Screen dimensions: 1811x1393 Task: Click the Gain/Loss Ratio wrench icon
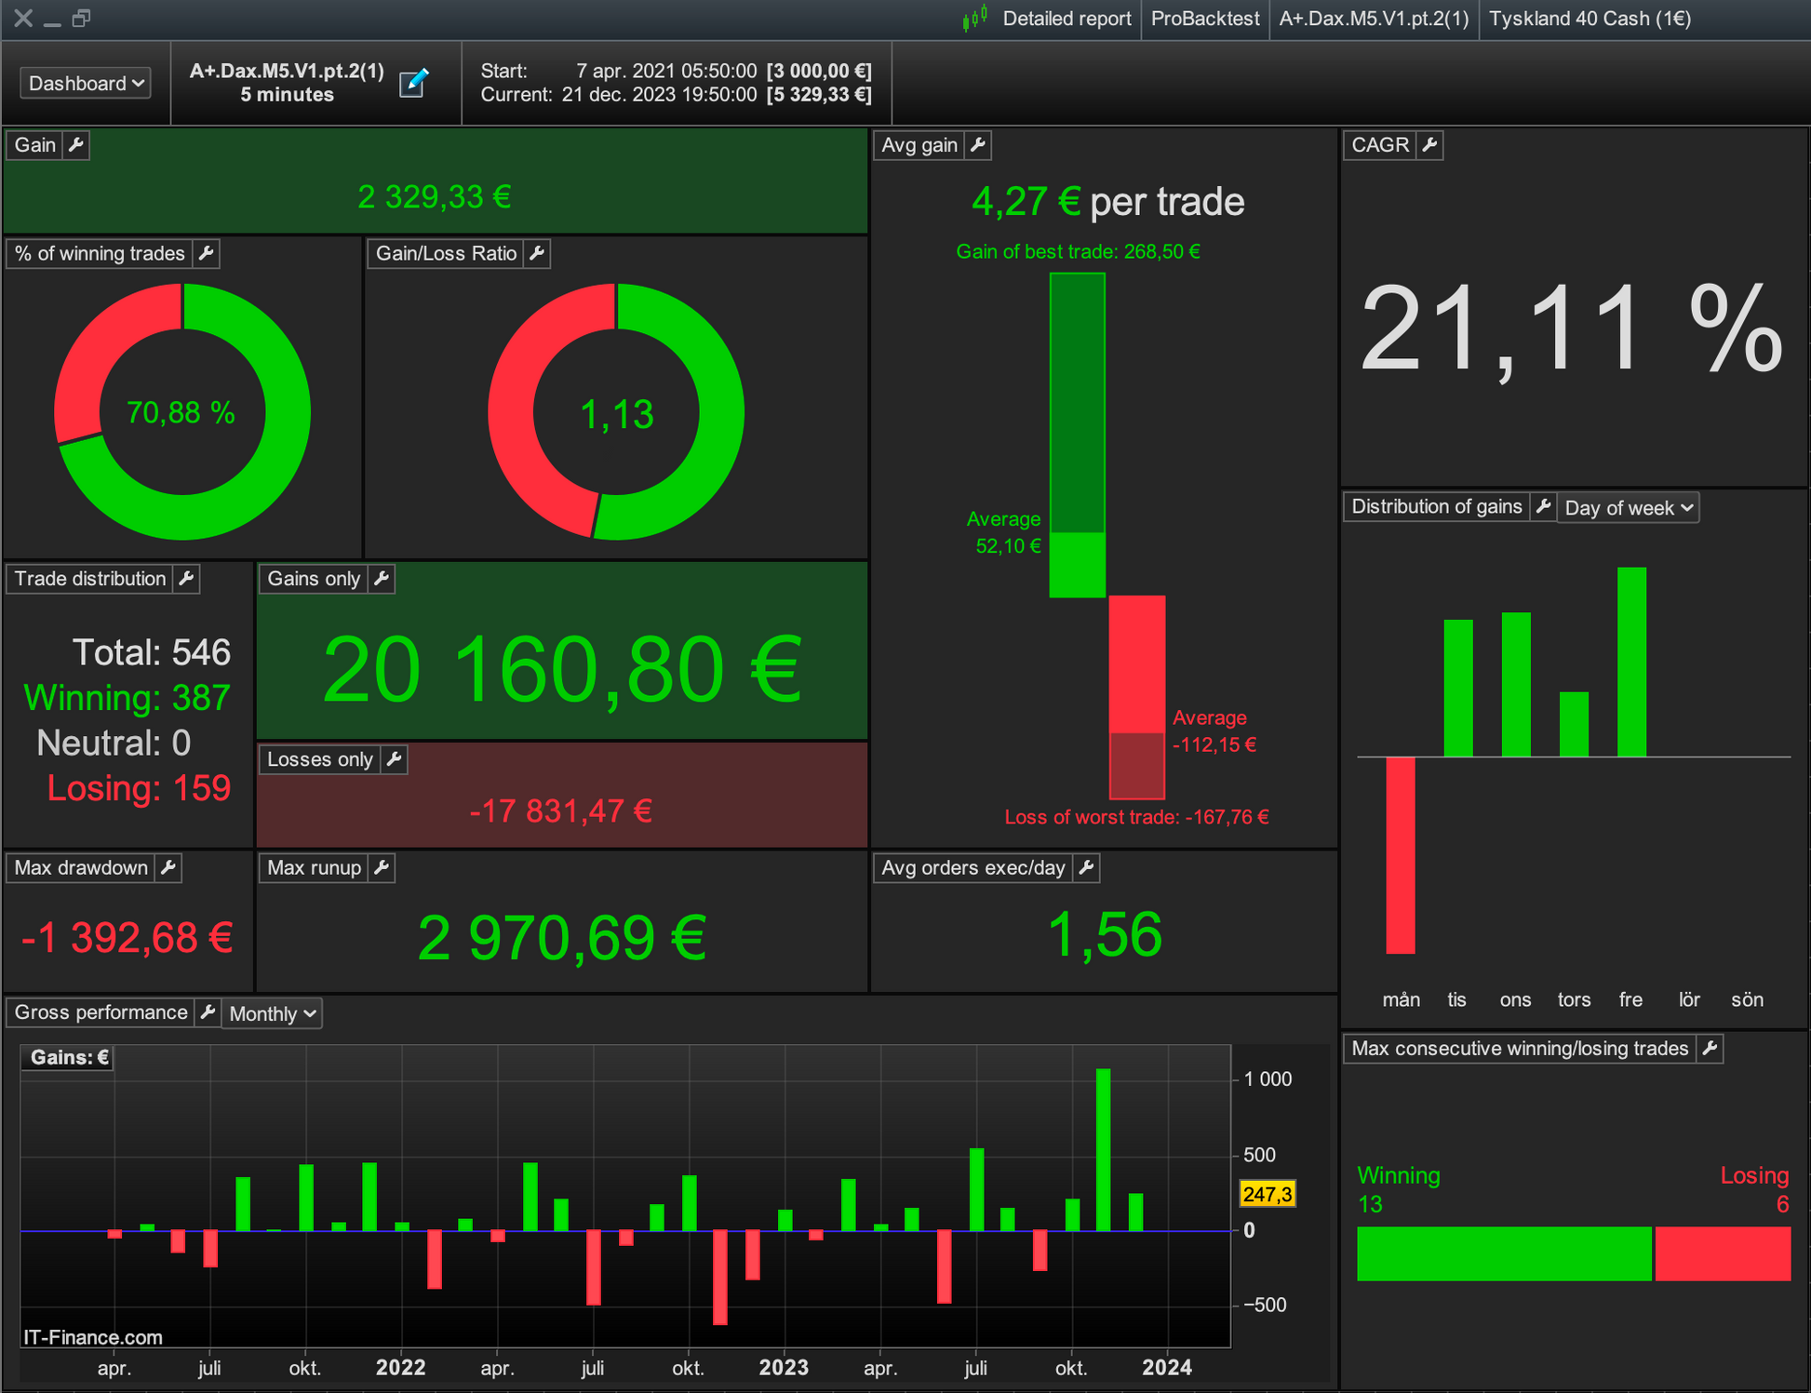[537, 253]
